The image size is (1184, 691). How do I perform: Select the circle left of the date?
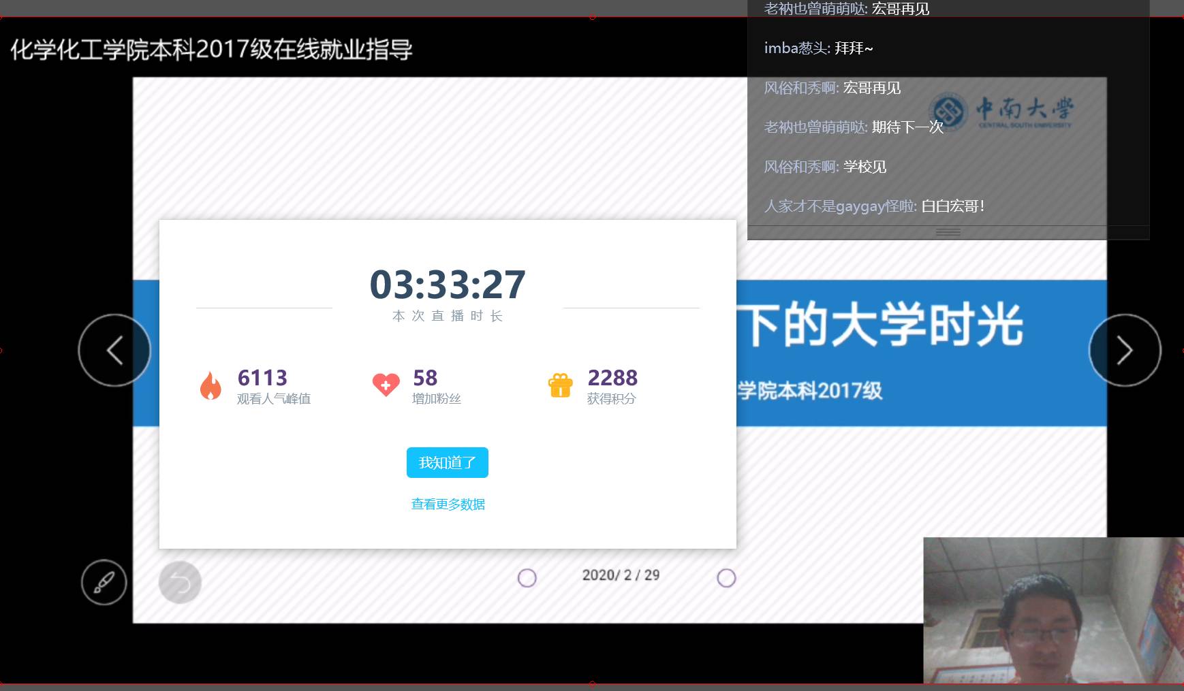[527, 578]
